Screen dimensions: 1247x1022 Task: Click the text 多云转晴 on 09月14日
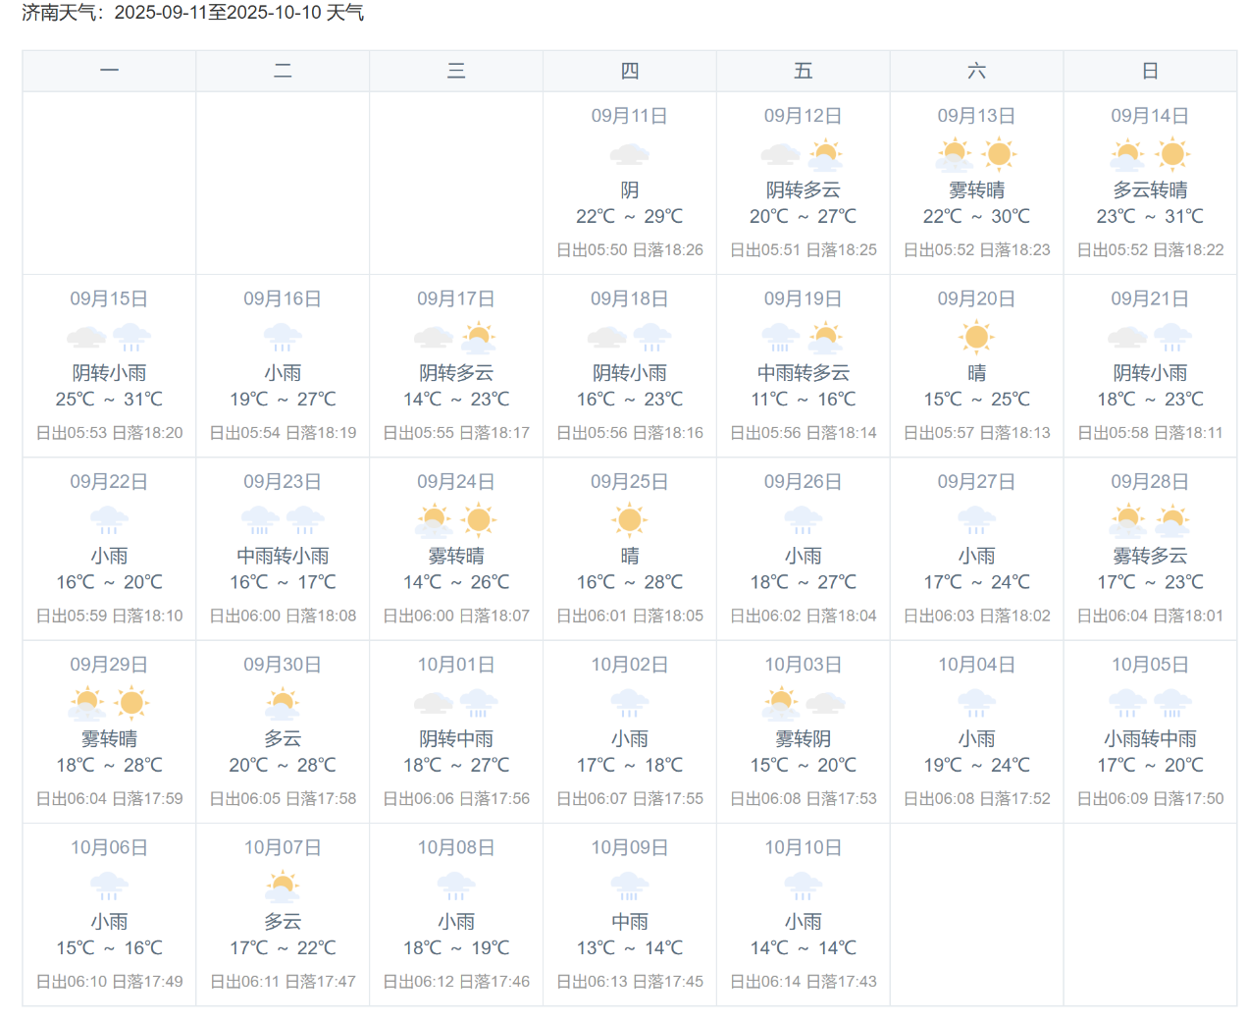click(1150, 190)
